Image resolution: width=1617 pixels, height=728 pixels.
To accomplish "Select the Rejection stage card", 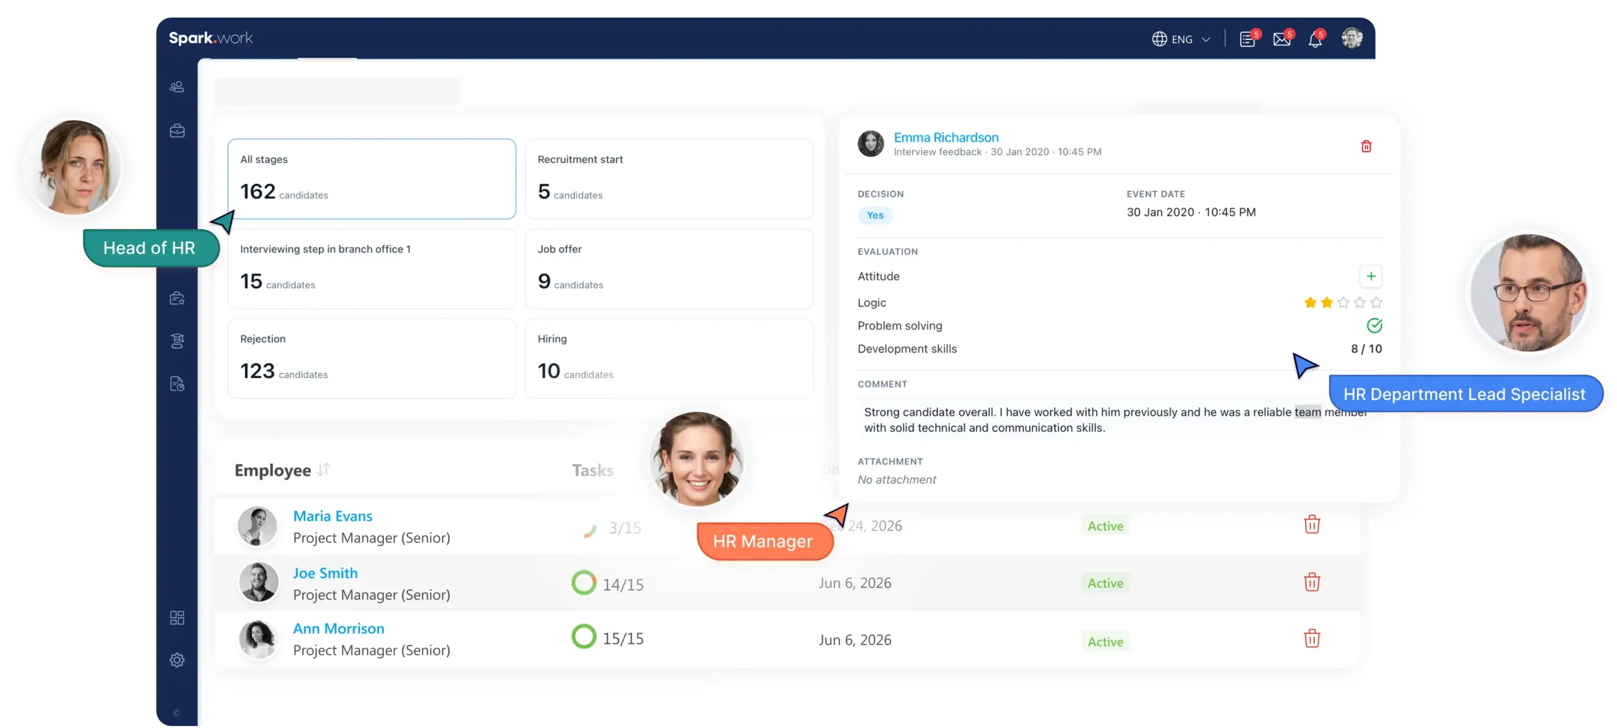I will (x=371, y=358).
